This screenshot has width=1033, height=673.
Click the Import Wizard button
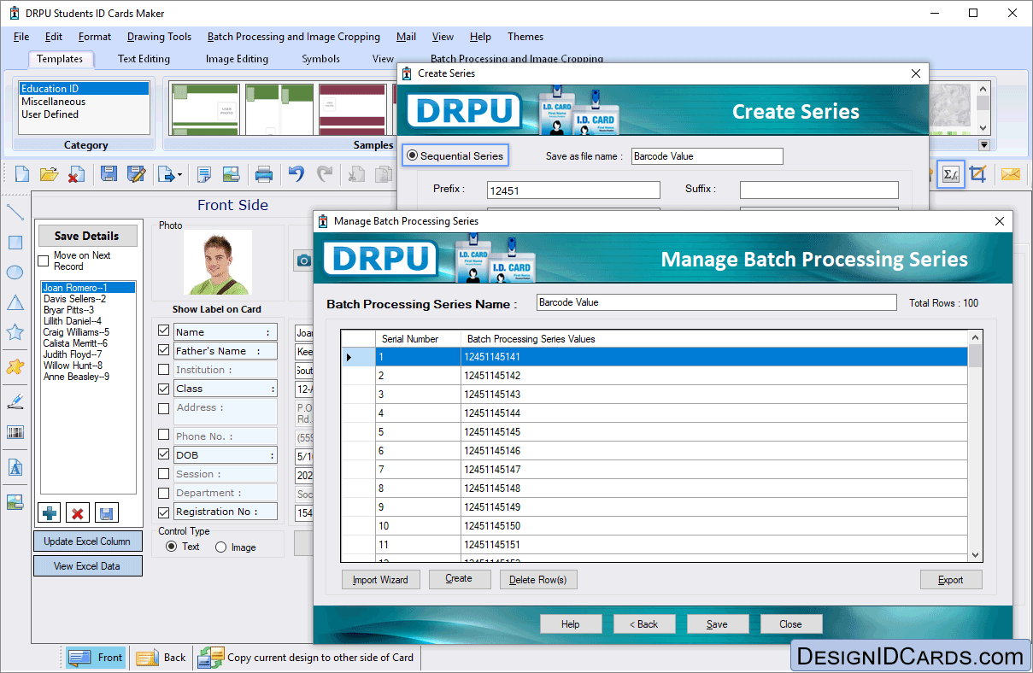click(380, 580)
